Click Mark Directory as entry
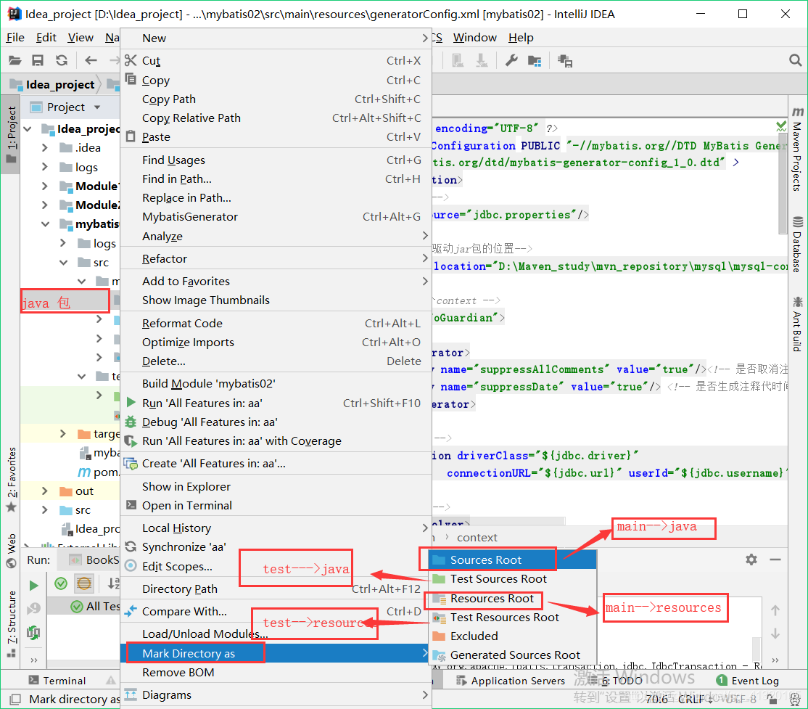This screenshot has height=709, width=808. tap(276, 653)
